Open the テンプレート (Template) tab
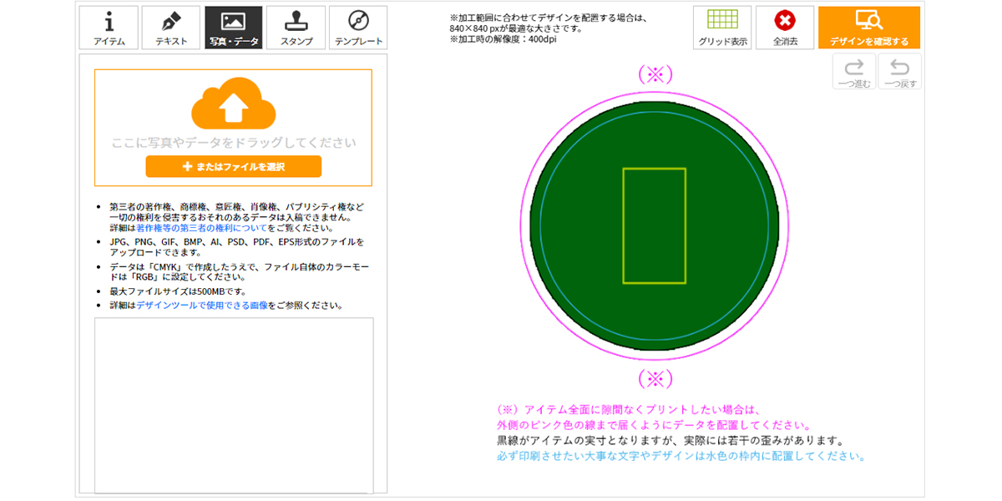The height and width of the screenshot is (501, 1002). [x=358, y=28]
